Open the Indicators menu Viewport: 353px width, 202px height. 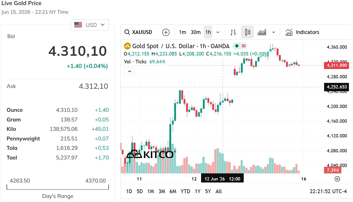click(x=302, y=32)
